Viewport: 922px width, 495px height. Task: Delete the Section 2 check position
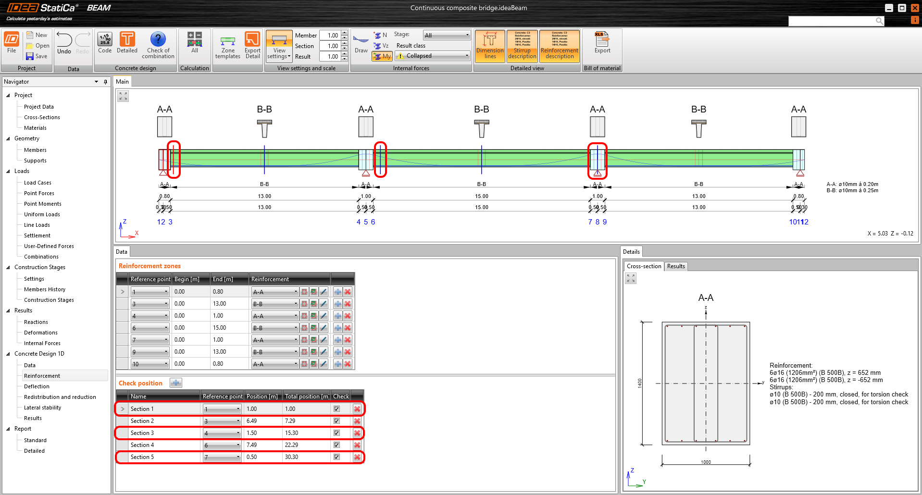357,421
